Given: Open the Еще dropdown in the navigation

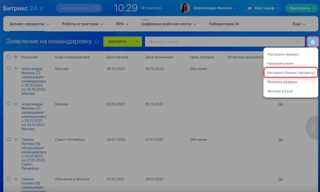Looking at the screenshot, I should pyautogui.click(x=299, y=24).
